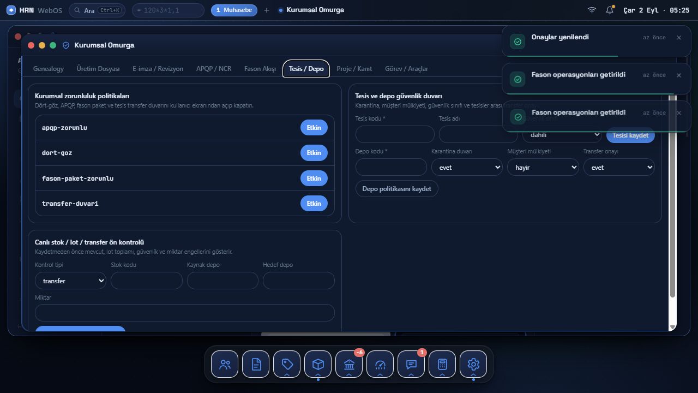Switch to the Fason Akışı tab
Screen dimensions: 698x393
point(260,69)
